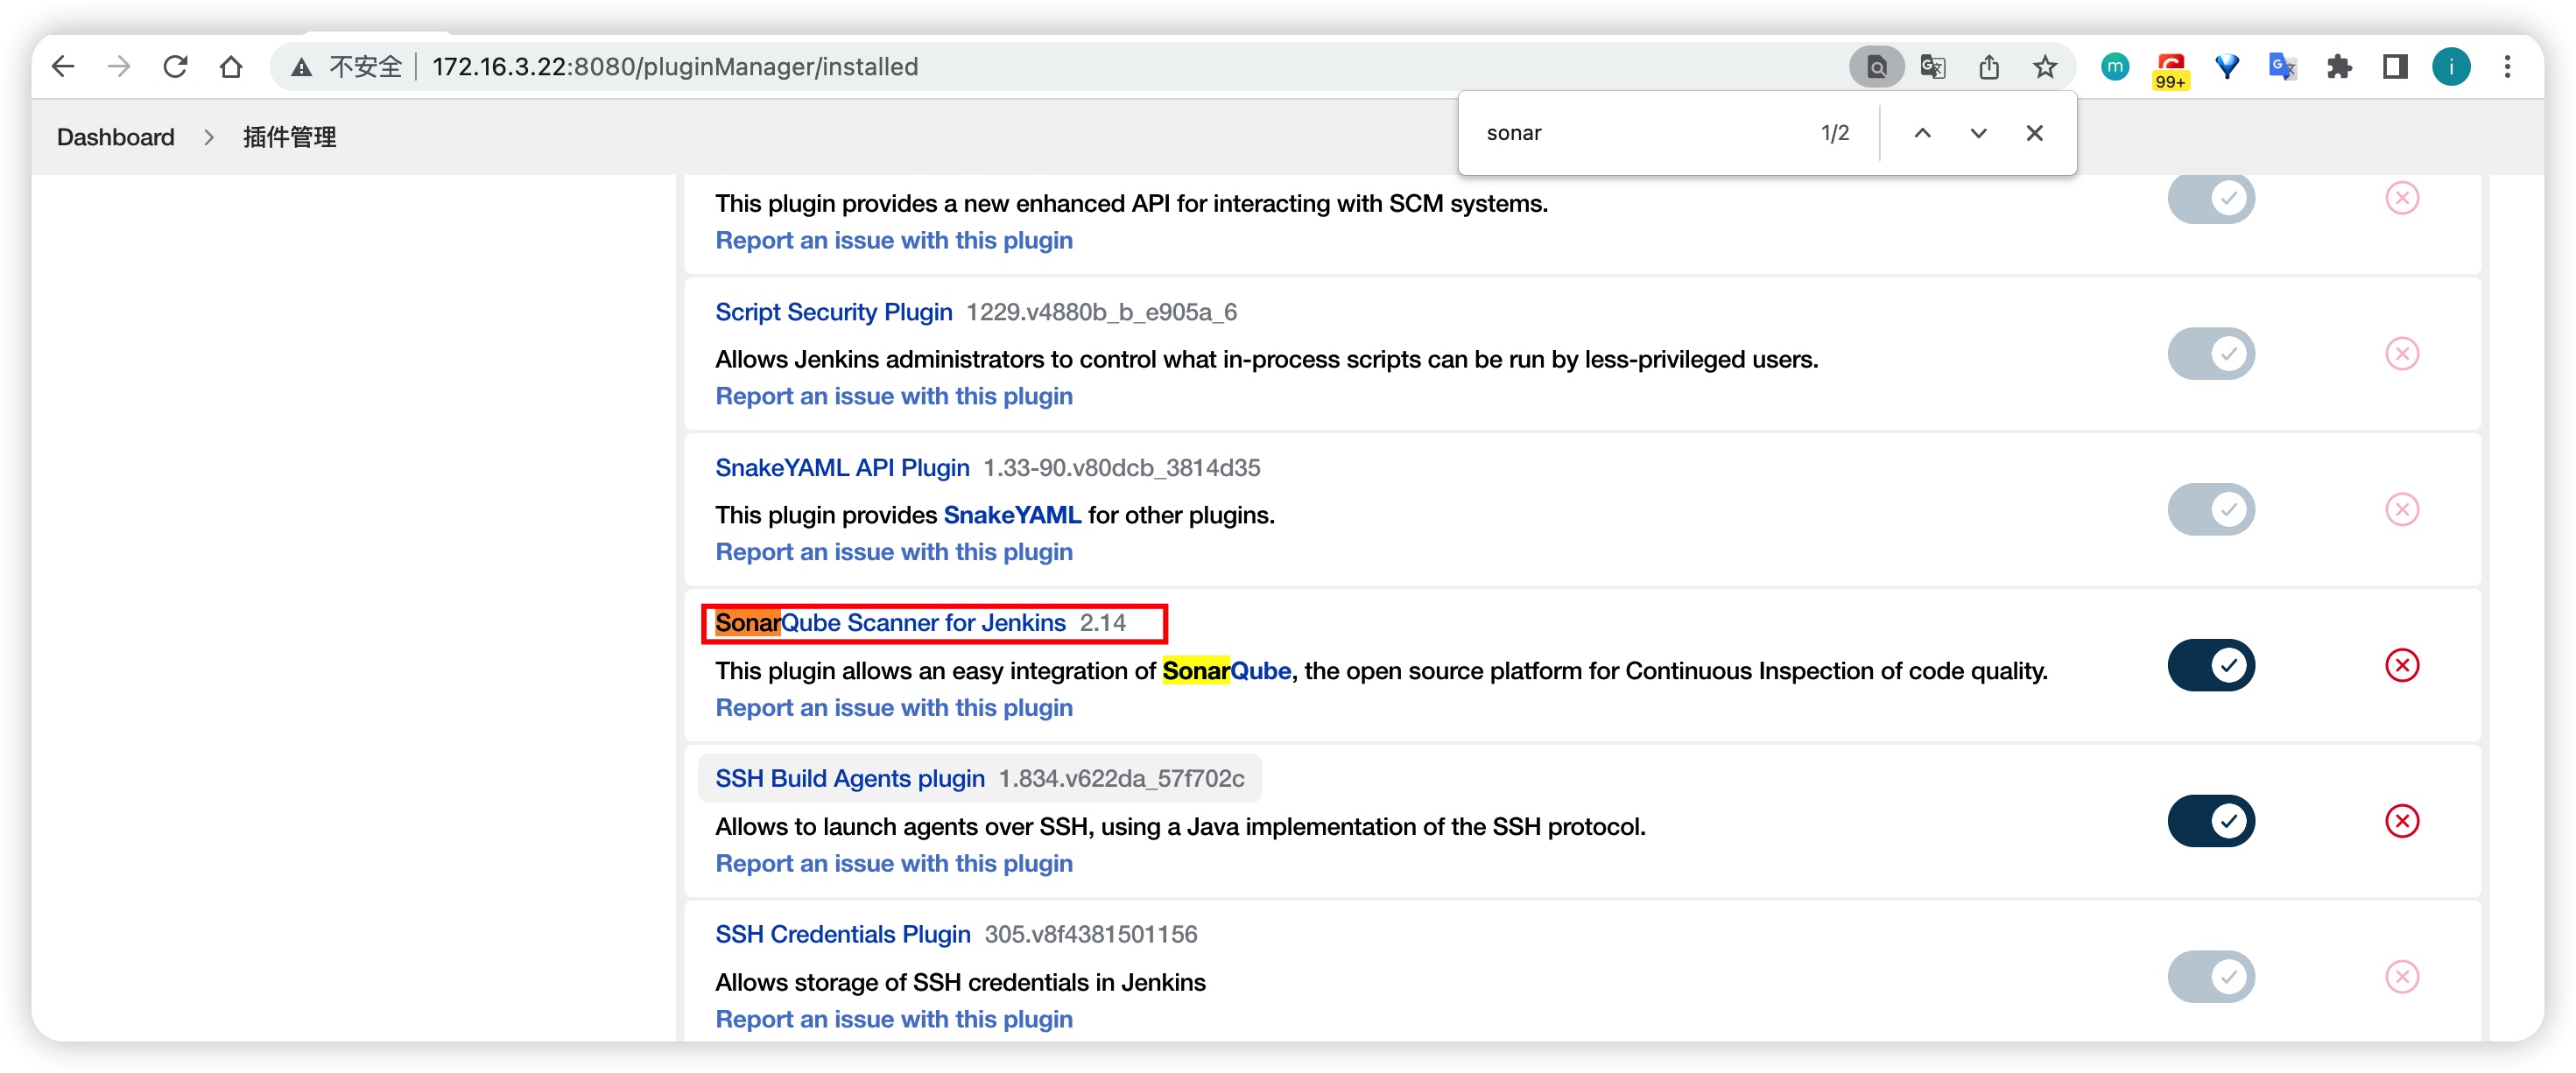The height and width of the screenshot is (1073, 2576).
Task: Open the Extensions puzzle piece menu
Action: click(x=2339, y=67)
